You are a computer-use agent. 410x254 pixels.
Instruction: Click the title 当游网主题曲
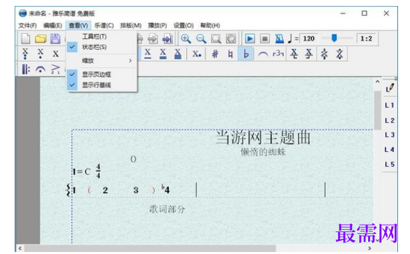tap(263, 137)
